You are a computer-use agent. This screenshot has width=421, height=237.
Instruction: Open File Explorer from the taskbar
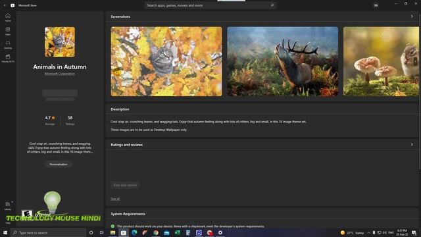[x=112, y=232]
